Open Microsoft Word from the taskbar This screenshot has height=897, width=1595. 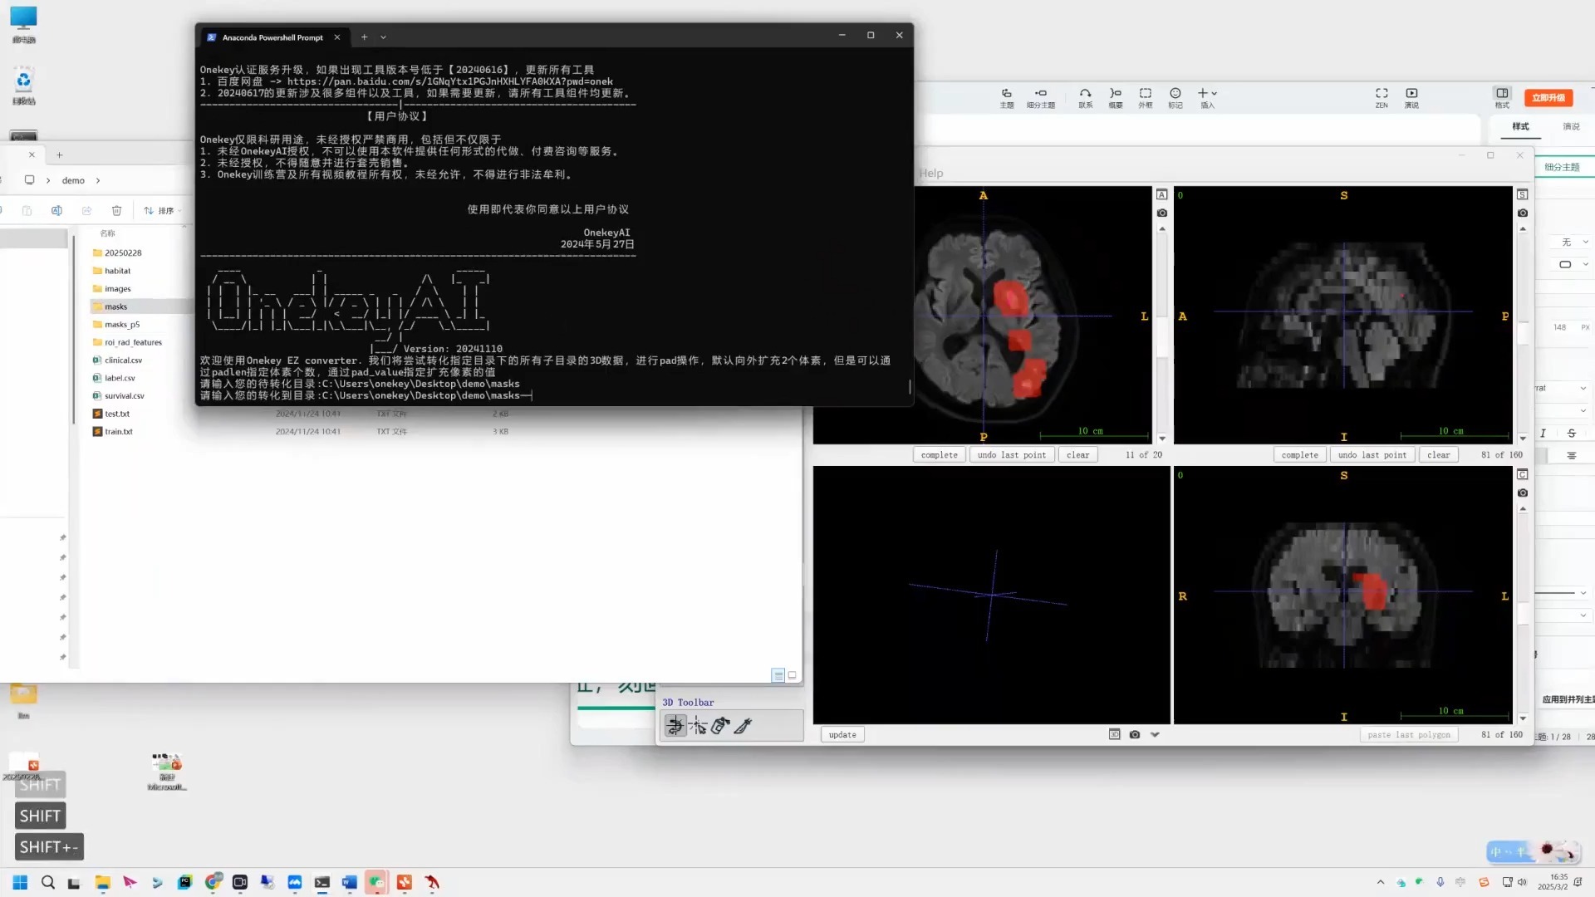point(349,882)
